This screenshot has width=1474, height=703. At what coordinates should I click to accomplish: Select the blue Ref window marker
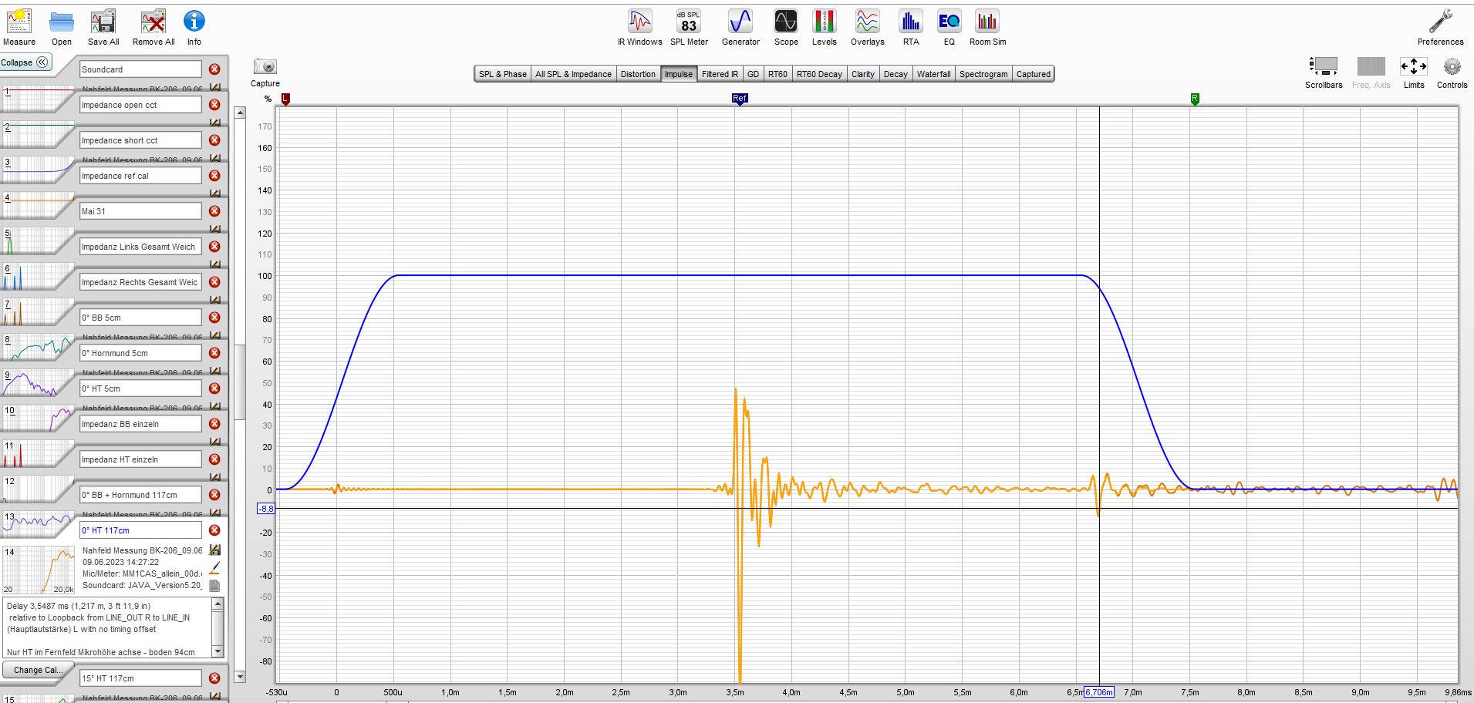(739, 99)
